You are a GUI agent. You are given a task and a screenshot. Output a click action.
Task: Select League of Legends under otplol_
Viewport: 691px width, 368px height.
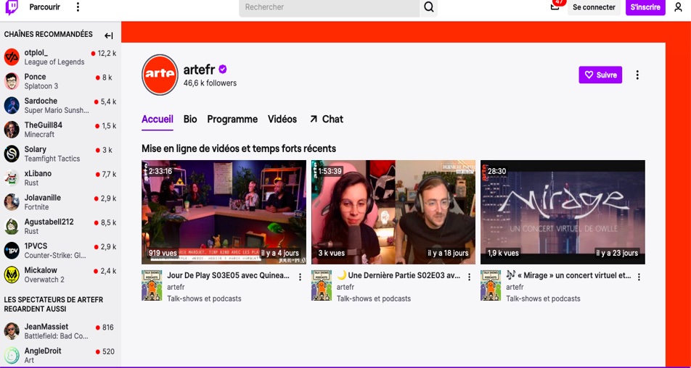[54, 62]
